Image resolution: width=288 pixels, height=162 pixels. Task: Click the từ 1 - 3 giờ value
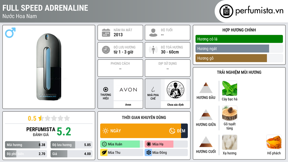(123, 52)
